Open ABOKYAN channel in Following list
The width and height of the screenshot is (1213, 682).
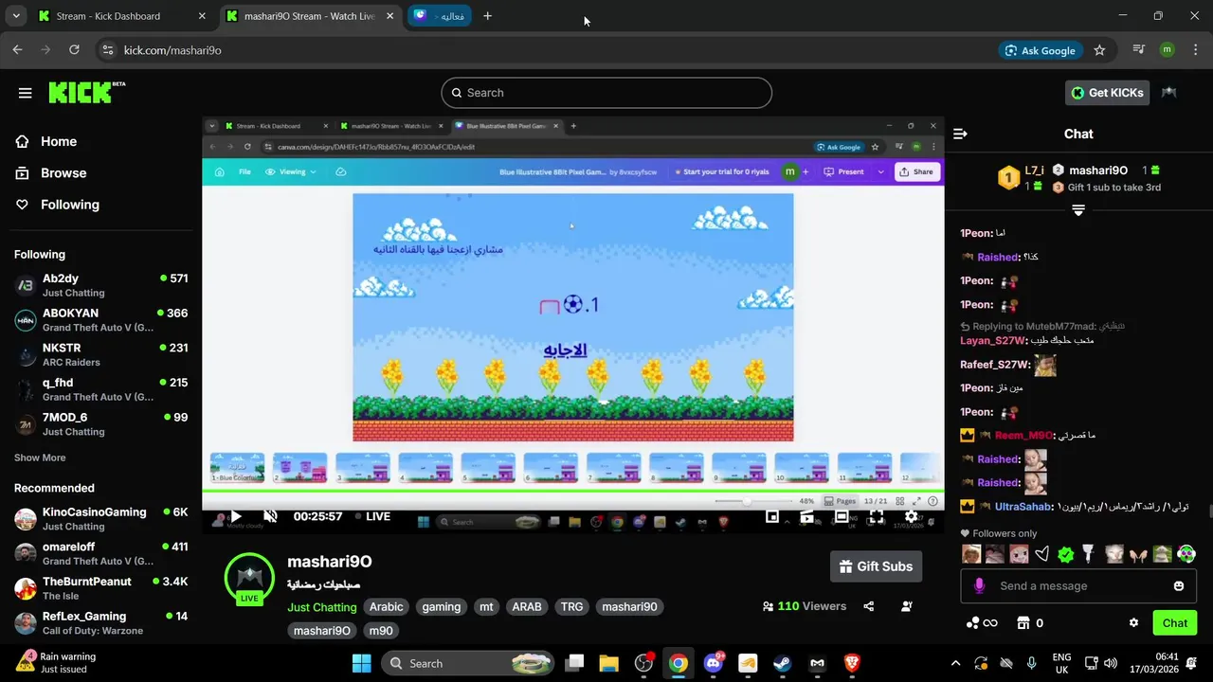coord(100,320)
